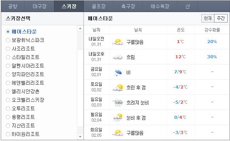Show the 주간 weekly forecast

[x=221, y=18]
